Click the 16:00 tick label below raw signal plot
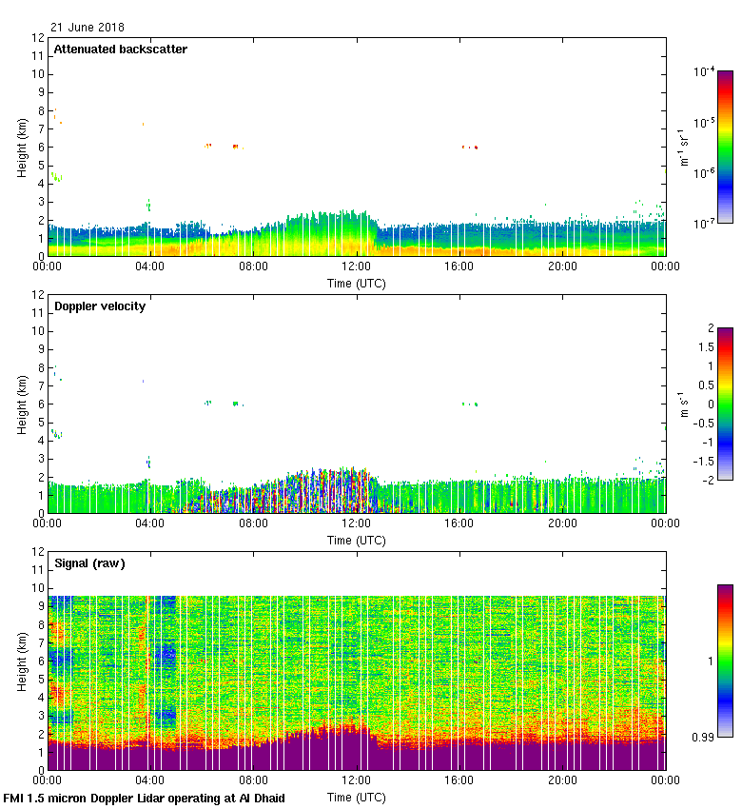The width and height of the screenshot is (742, 809). tap(459, 781)
